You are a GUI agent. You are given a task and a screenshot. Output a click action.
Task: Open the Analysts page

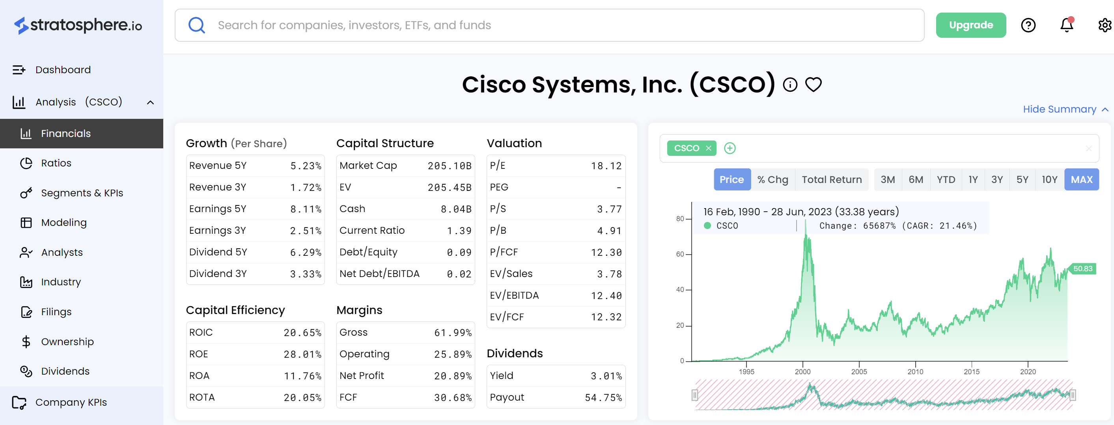tap(62, 252)
